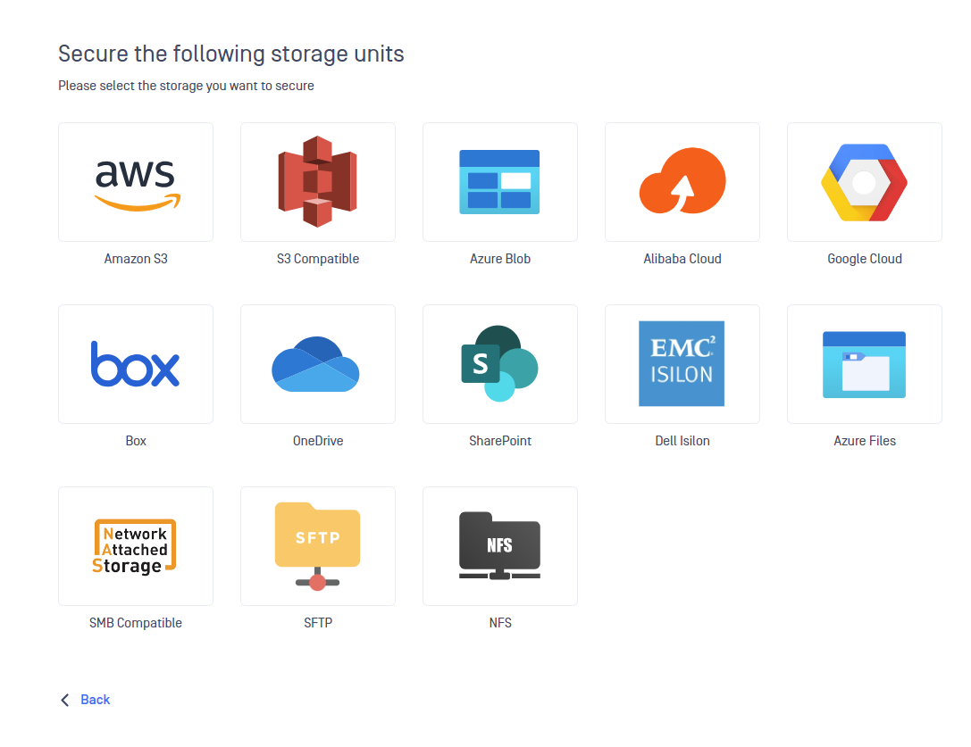Viewport: 971px width, 747px height.
Task: Click the Alibaba Cloud label
Action: 682,259
